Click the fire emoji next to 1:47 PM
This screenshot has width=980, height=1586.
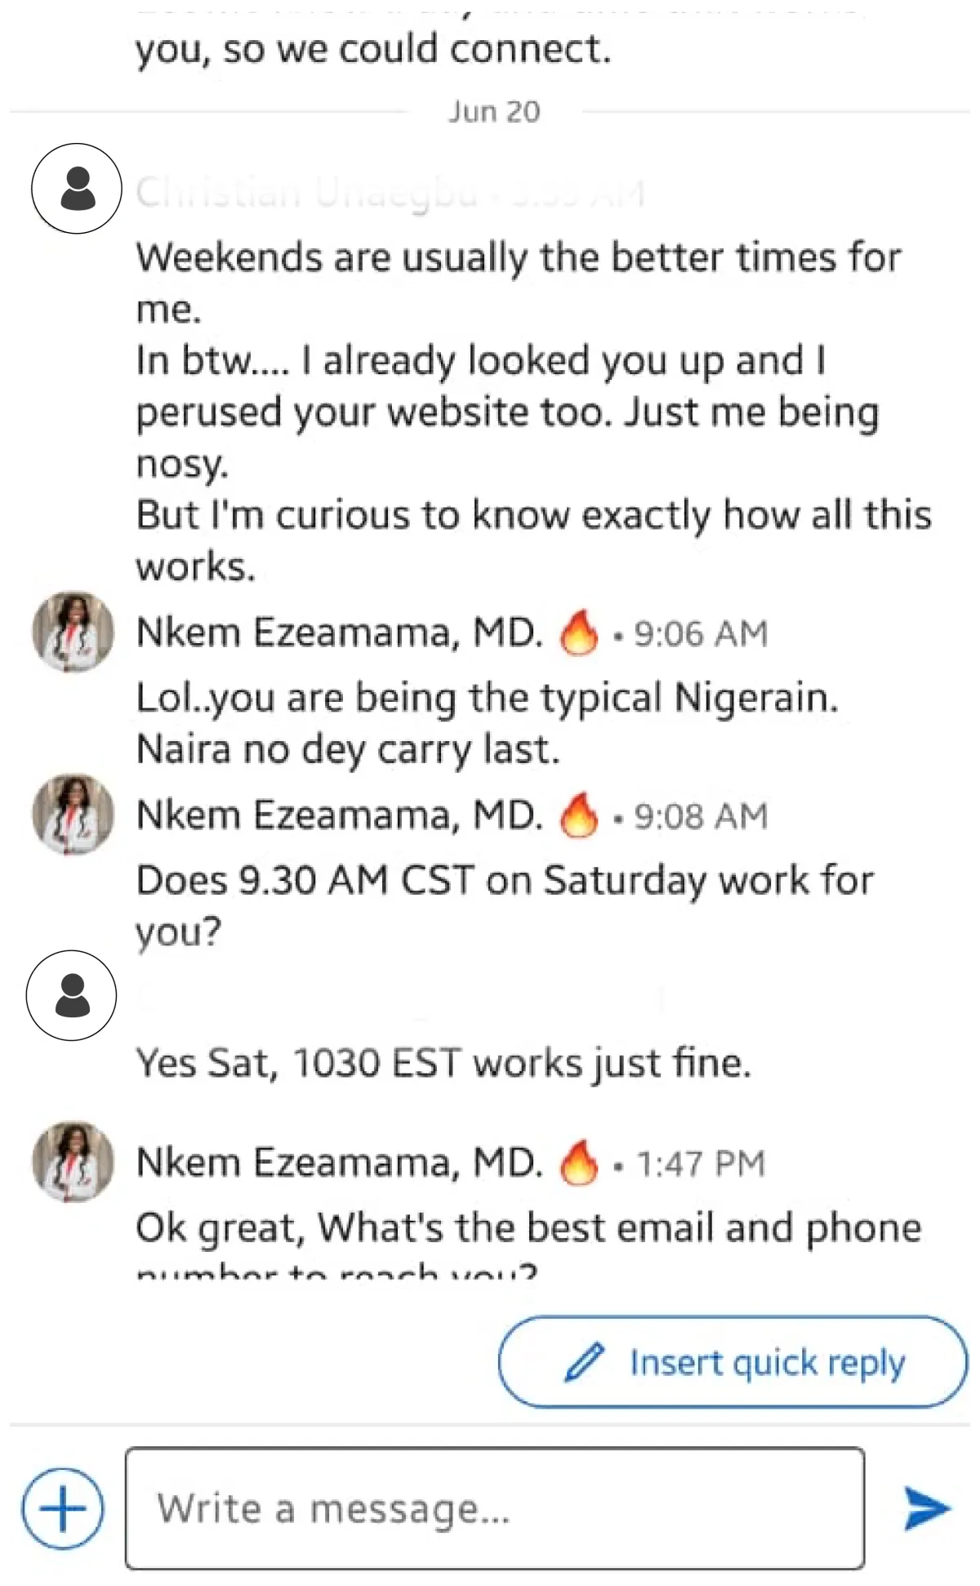pos(578,1163)
